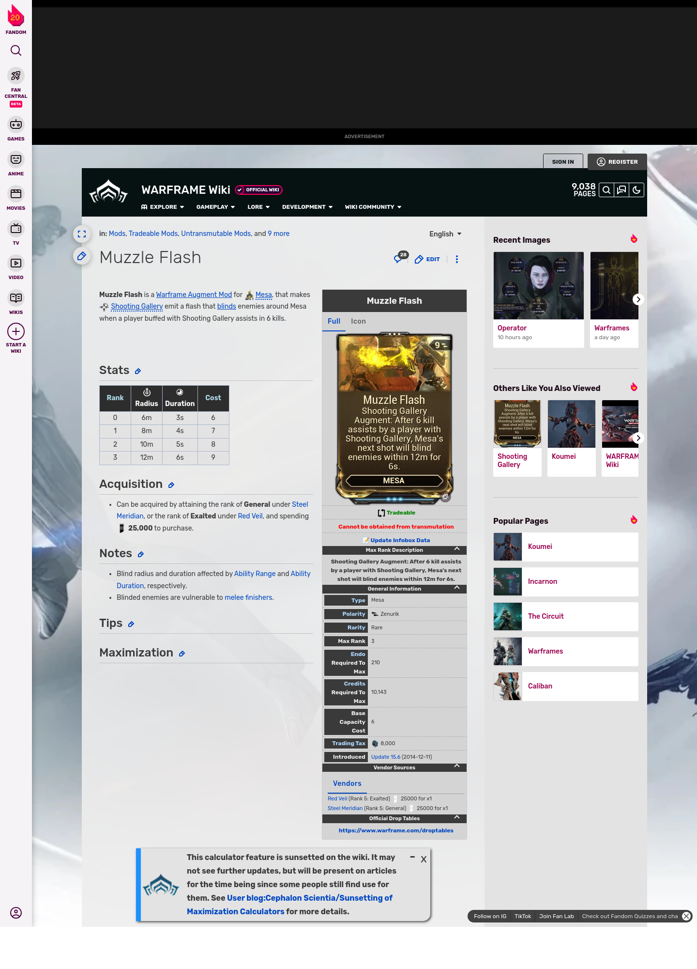Screen dimensions: 697x969
Task: Open The Circuit popular page
Action: (566, 616)
